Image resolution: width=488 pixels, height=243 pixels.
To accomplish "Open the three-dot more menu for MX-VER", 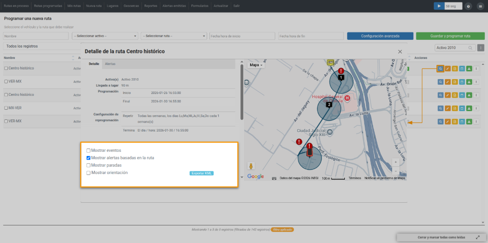I will (476, 108).
